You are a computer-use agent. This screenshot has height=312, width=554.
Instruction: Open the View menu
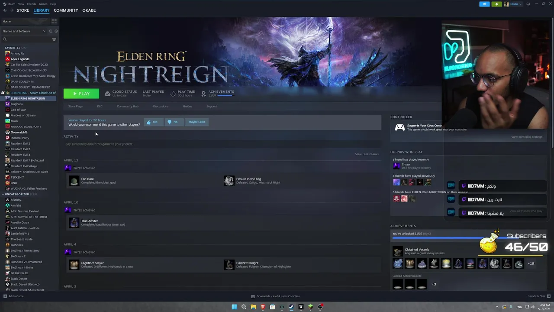pyautogui.click(x=21, y=4)
